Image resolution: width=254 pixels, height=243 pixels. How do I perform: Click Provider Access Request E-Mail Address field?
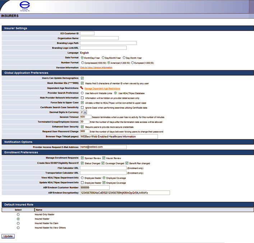[x=103, y=147]
